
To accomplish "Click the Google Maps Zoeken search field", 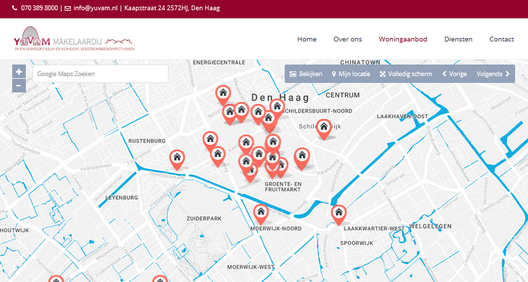I will (100, 73).
